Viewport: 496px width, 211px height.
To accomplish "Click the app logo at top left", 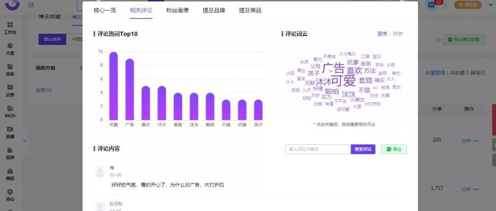I will pyautogui.click(x=12, y=4).
